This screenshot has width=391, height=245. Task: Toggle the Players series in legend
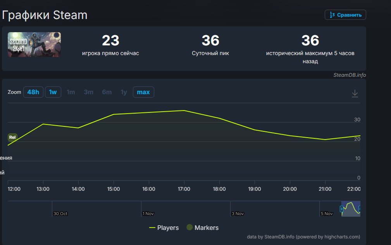click(x=164, y=228)
